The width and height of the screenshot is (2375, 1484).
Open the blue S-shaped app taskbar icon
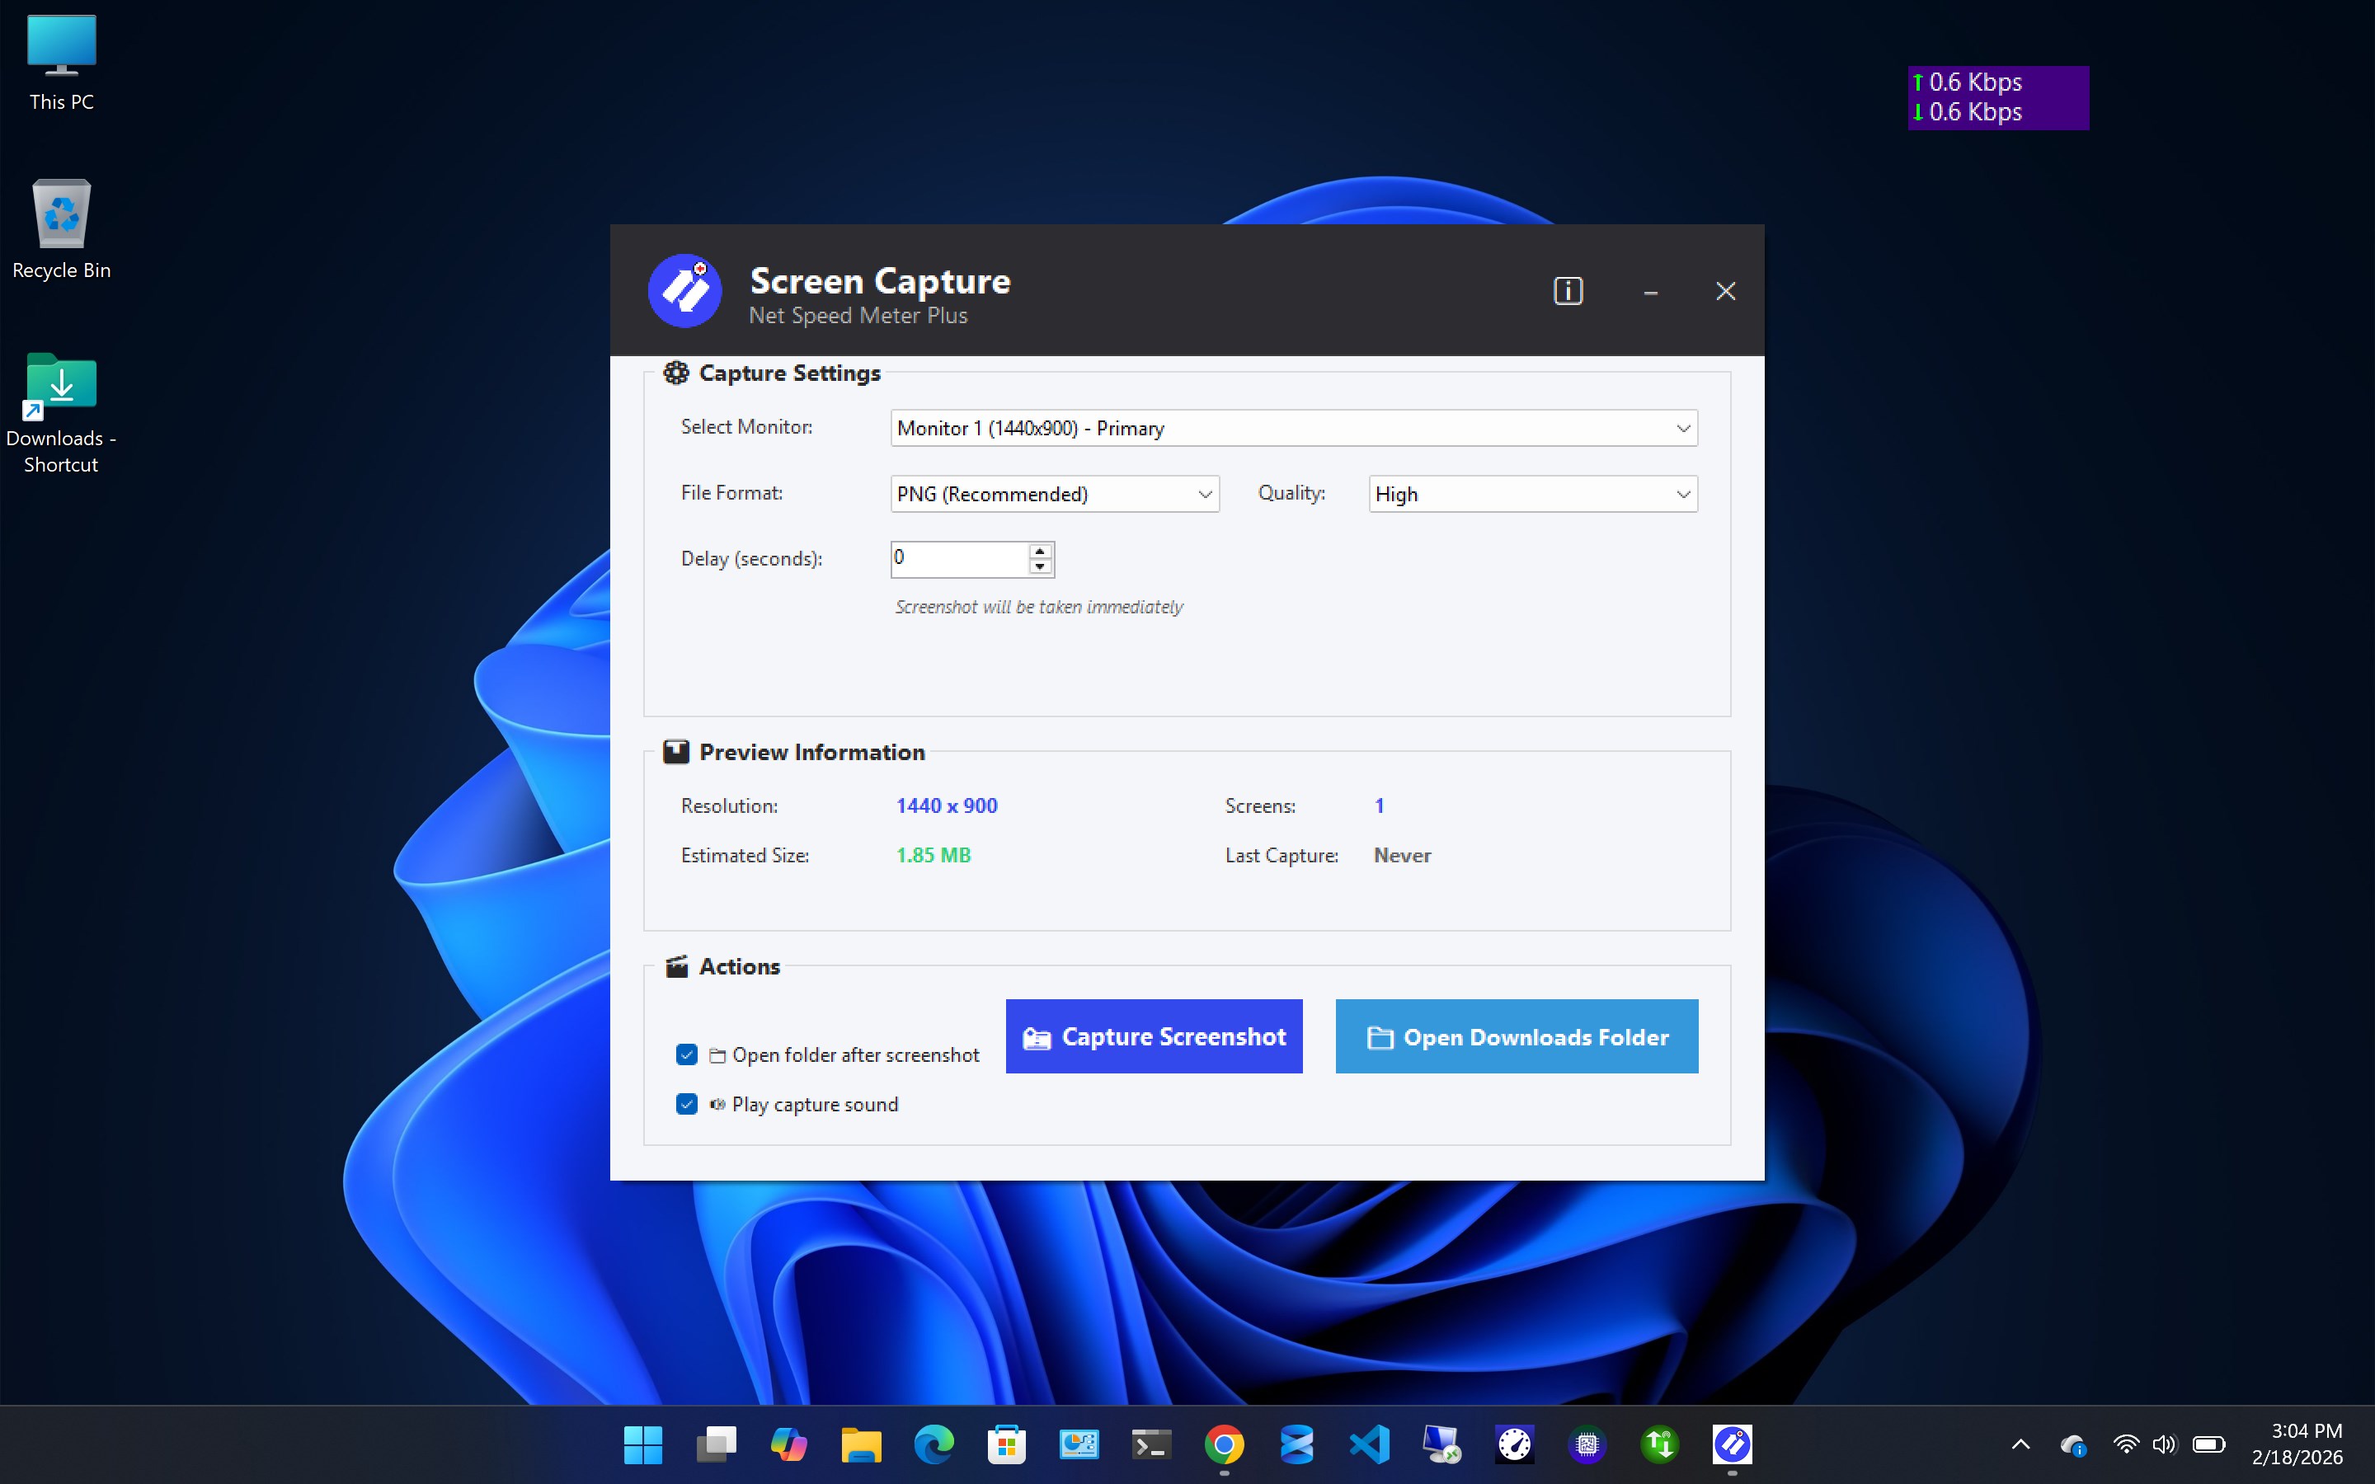(1297, 1444)
